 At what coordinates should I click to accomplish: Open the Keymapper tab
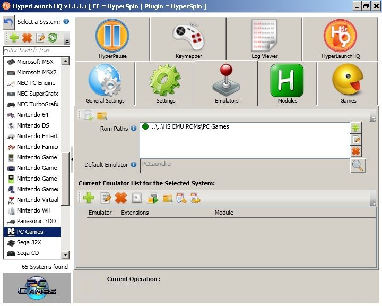tap(188, 38)
